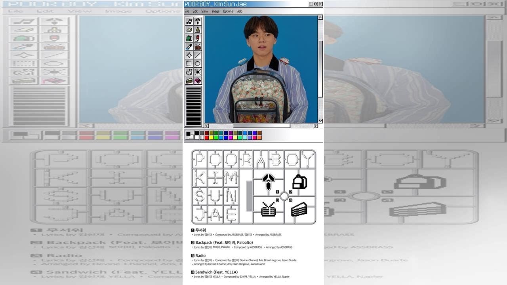
Task: Minimize the POOR BOY paint window
Action: tap(311, 4)
